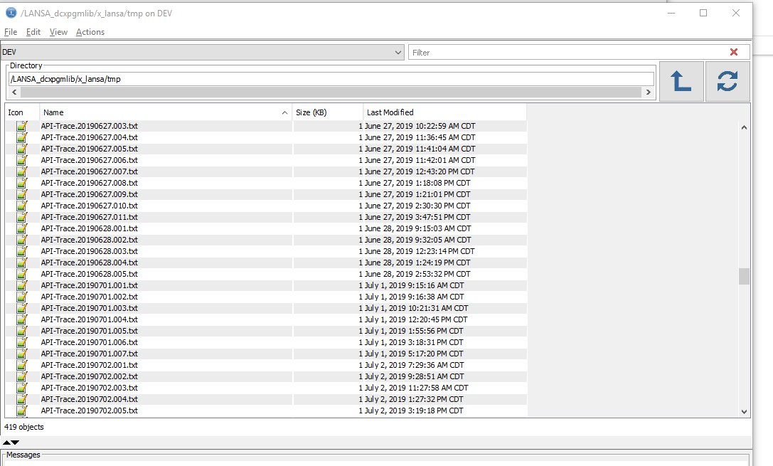Minimize the file browser window
The image size is (773, 466).
click(671, 14)
